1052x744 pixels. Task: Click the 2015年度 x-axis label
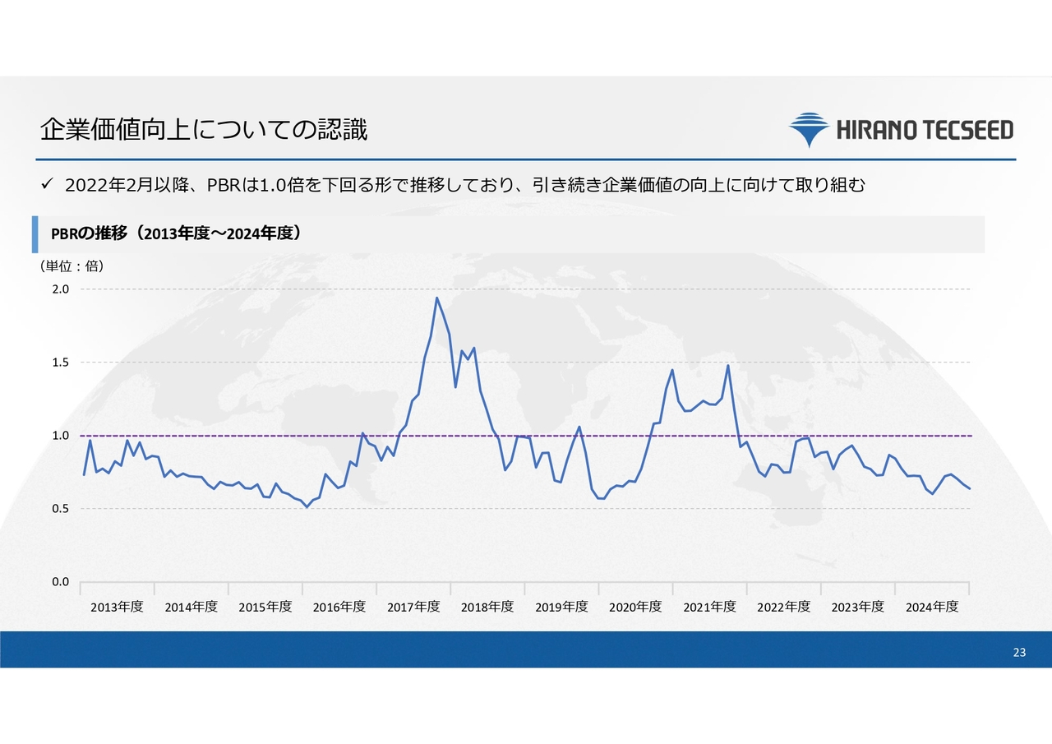tap(265, 607)
